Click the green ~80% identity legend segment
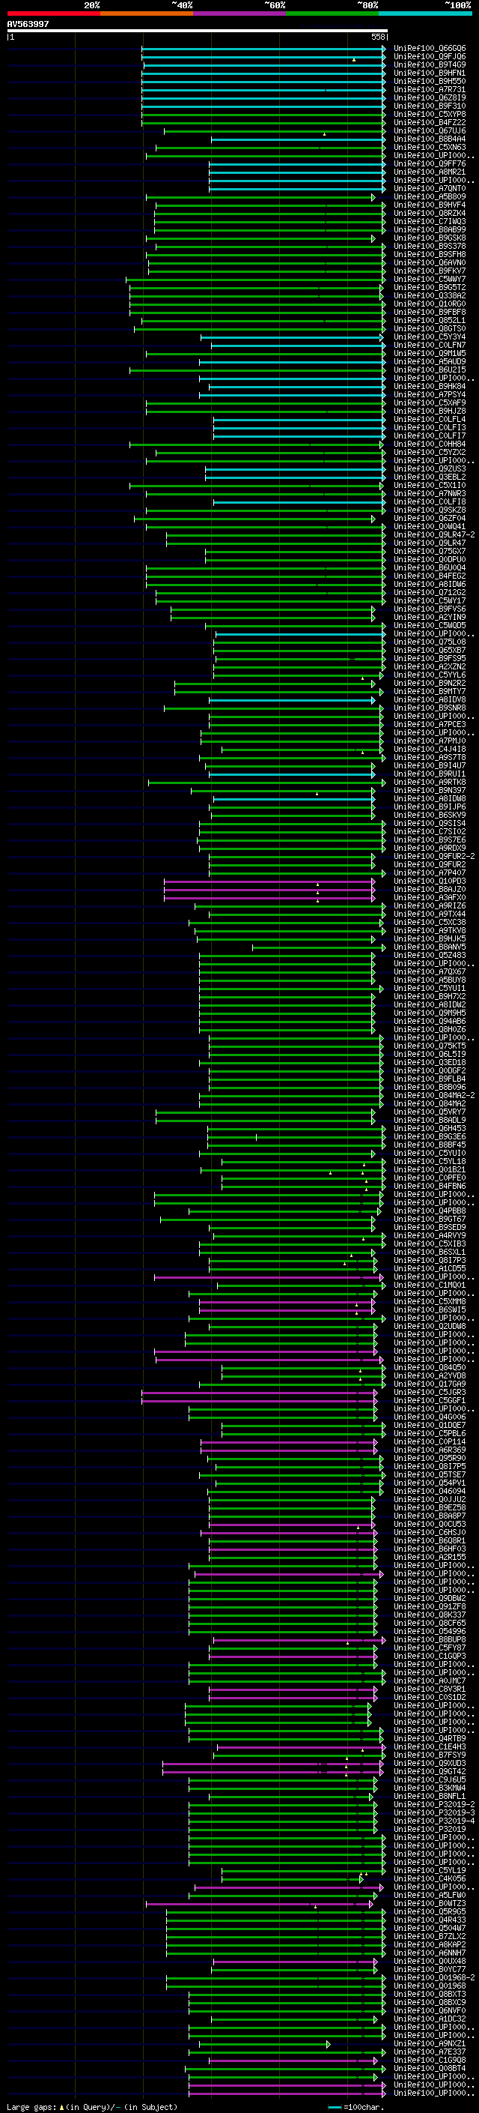The width and height of the screenshot is (479, 2113). (x=332, y=13)
